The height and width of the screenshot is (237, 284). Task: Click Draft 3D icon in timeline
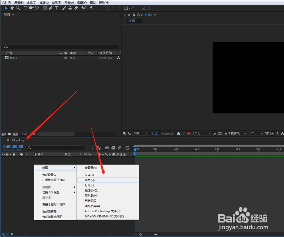99,148
